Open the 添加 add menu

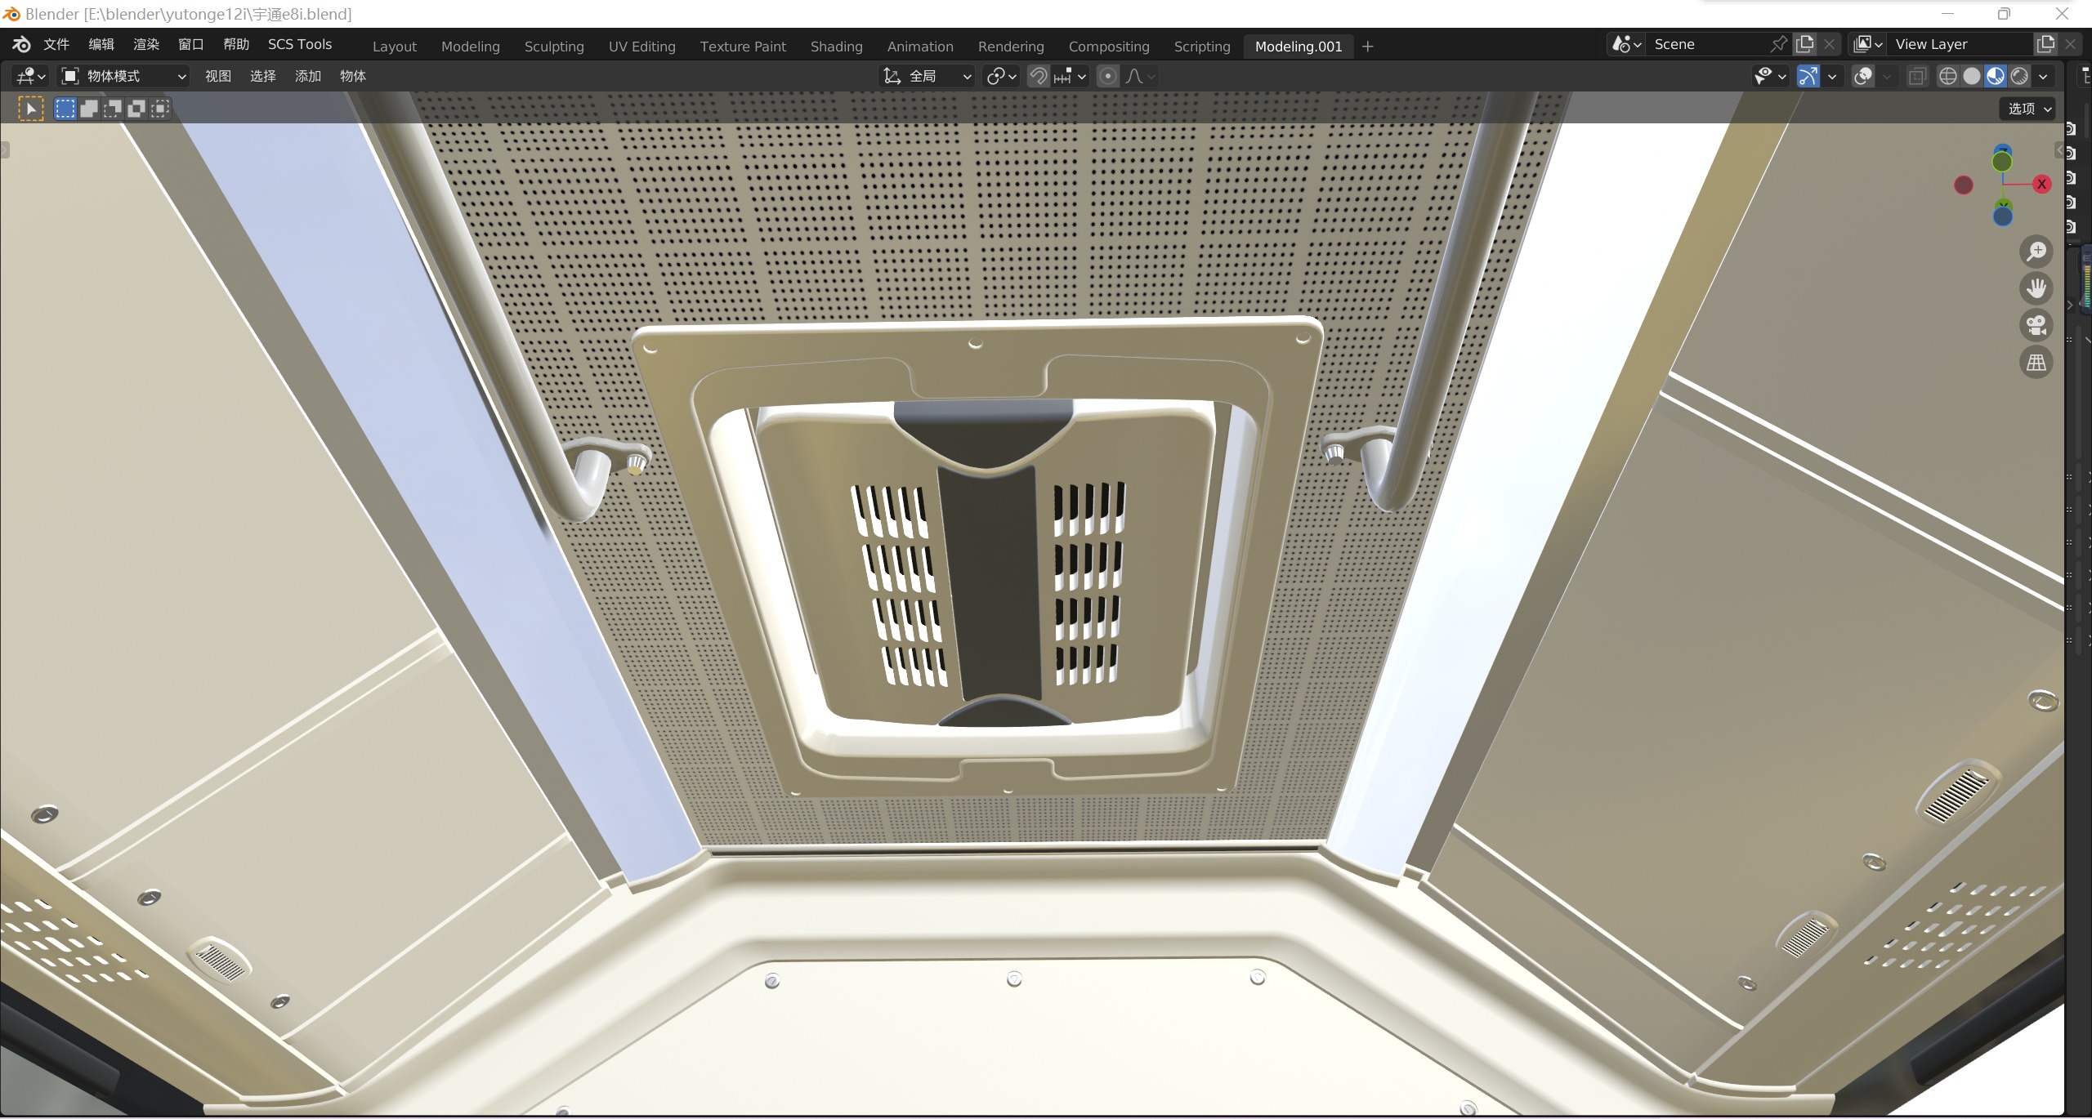pos(307,76)
